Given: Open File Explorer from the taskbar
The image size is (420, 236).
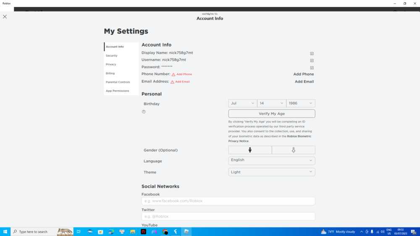Looking at the screenshot, I should [133, 232].
